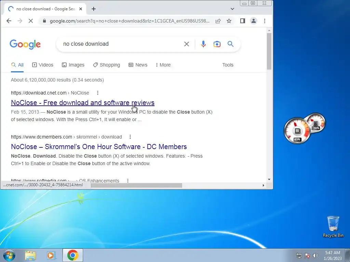Open Chrome's side panel
This screenshot has width=350, height=262.
[243, 21]
